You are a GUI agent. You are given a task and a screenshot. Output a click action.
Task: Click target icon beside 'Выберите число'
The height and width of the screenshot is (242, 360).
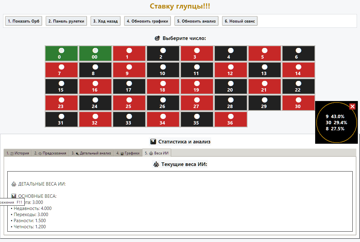(157, 38)
